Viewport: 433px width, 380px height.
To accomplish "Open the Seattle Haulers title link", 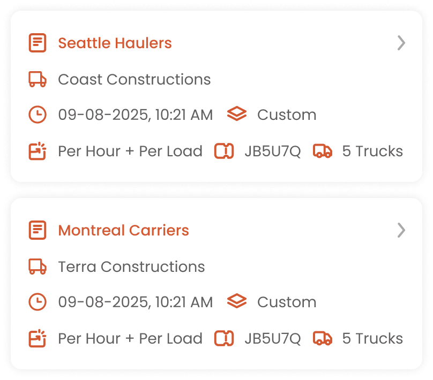I will tap(115, 43).
